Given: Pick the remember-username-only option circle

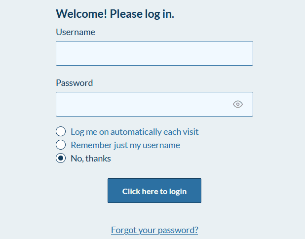Looking at the screenshot, I should (x=61, y=145).
